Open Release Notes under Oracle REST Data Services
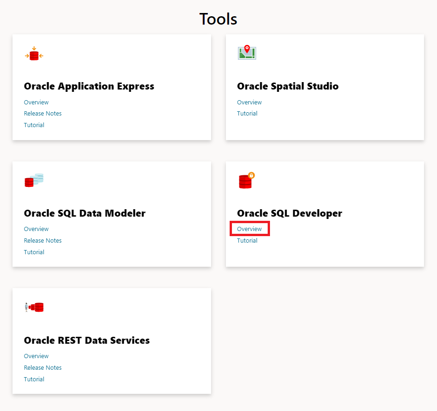This screenshot has height=411, width=437. pyautogui.click(x=43, y=367)
